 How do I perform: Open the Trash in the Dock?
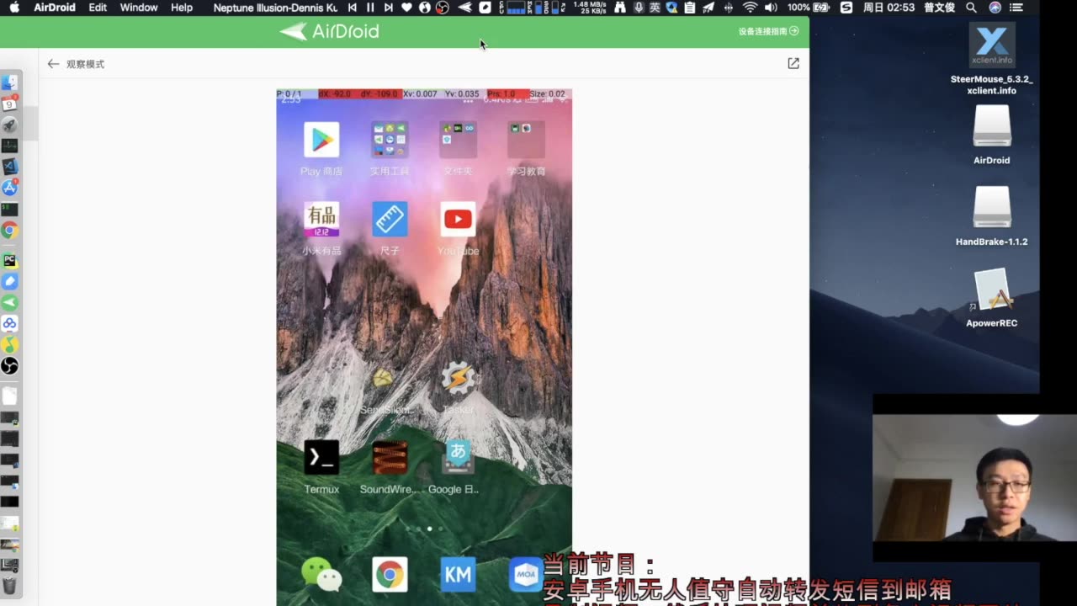click(x=9, y=585)
